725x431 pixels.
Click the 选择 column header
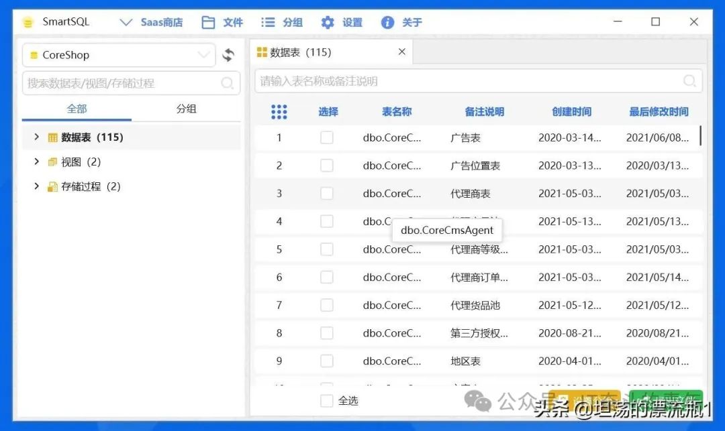click(328, 112)
